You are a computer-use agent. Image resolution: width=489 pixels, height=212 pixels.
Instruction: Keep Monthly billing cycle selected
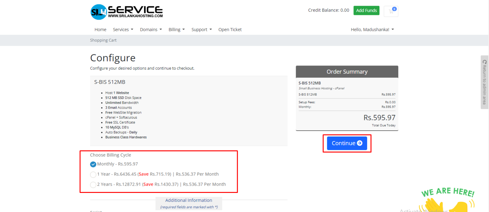[x=93, y=164]
